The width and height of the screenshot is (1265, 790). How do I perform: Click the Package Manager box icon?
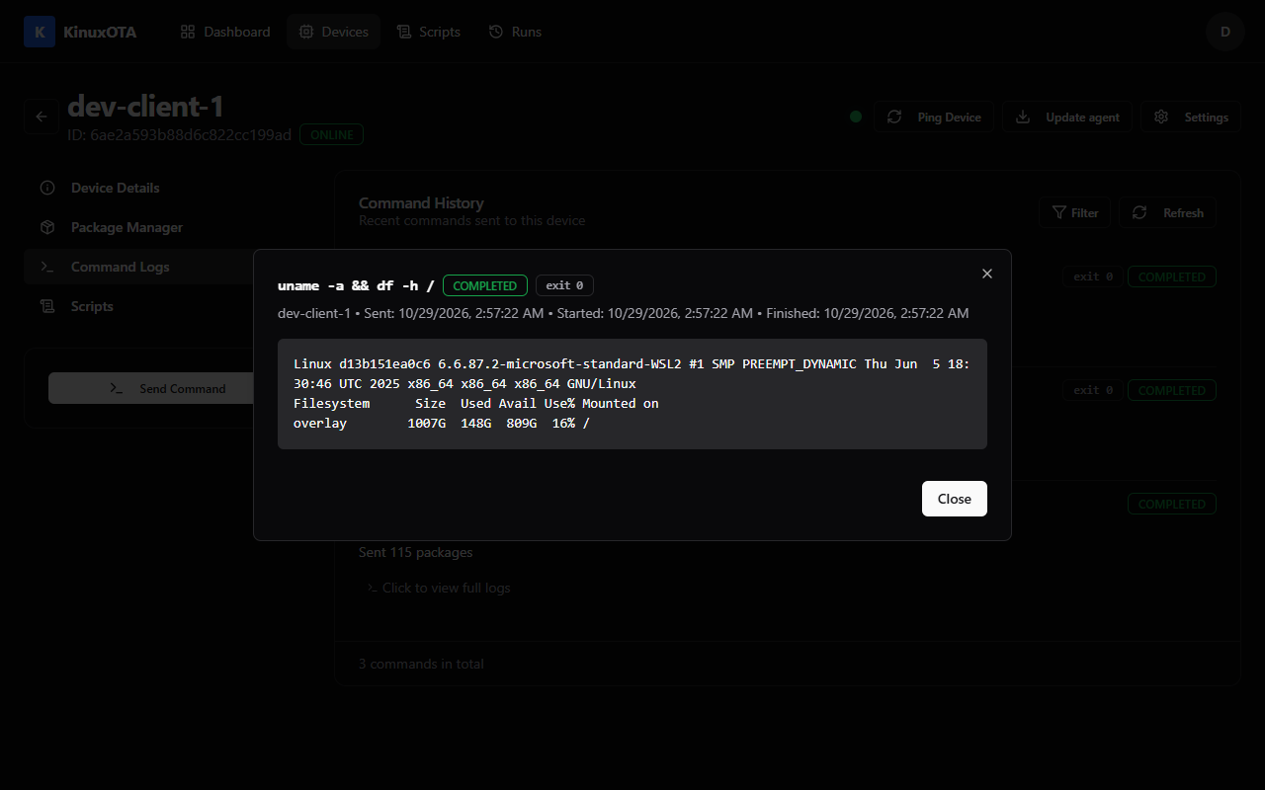[46, 227]
